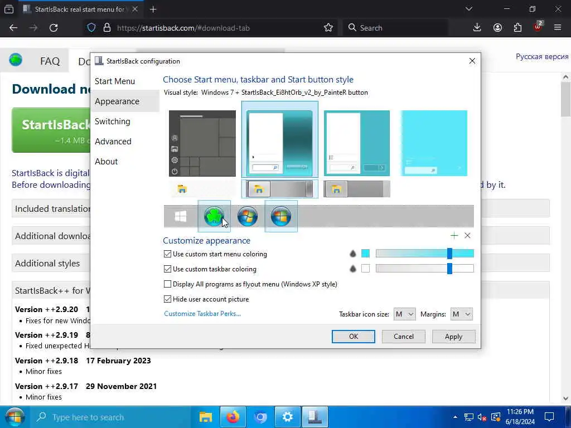Click the uBlock Origin extension icon

(538, 27)
